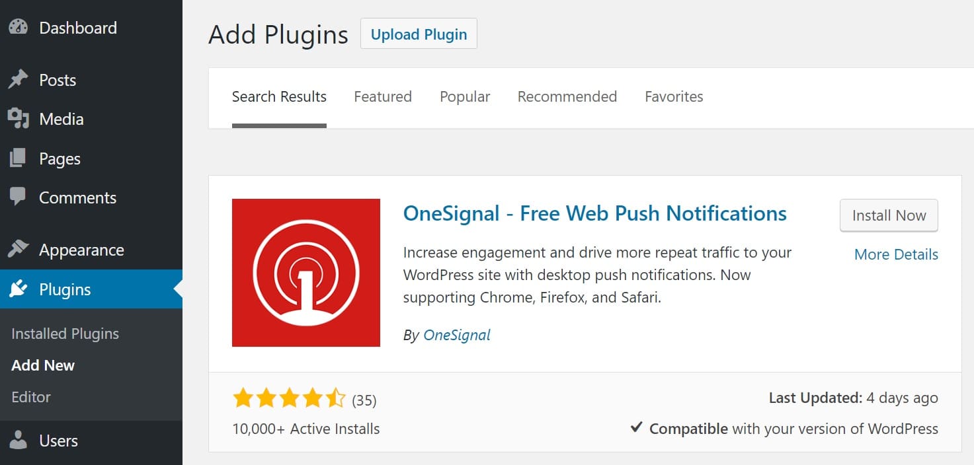Select the Posts pin icon
Image resolution: width=974 pixels, height=465 pixels.
(x=20, y=80)
